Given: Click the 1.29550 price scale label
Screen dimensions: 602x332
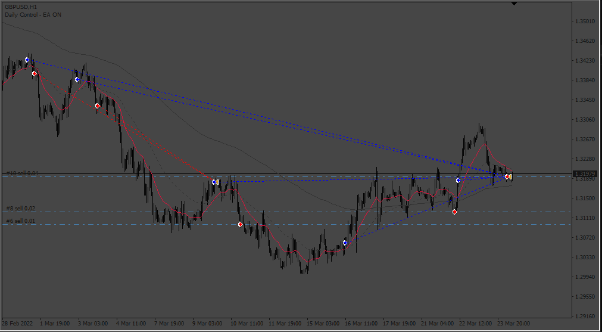Looking at the screenshot, I should click(585, 296).
